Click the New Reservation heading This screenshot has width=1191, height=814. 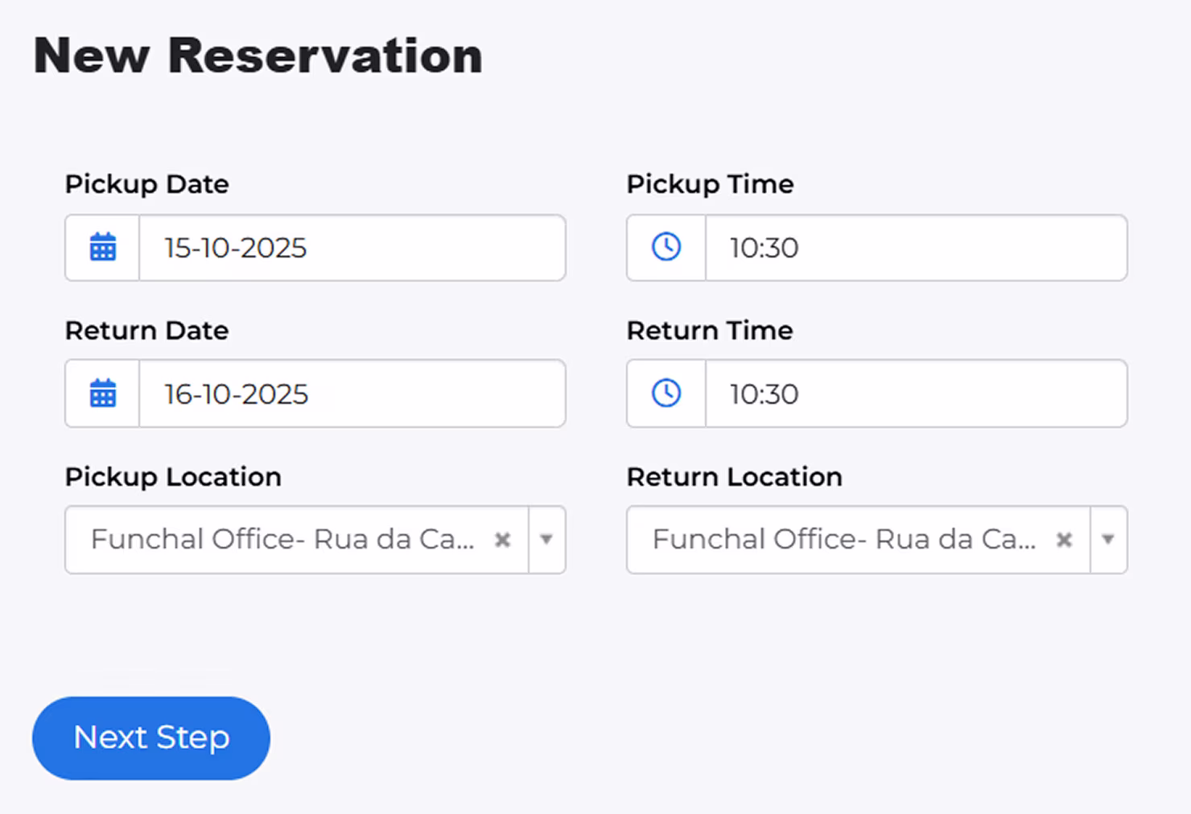[258, 56]
